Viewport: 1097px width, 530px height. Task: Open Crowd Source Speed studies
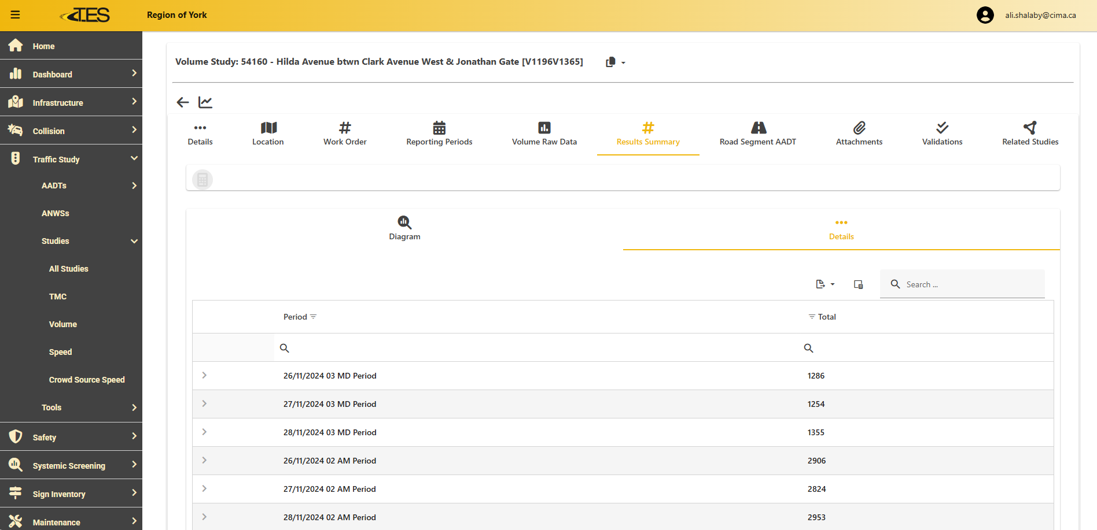[87, 380]
